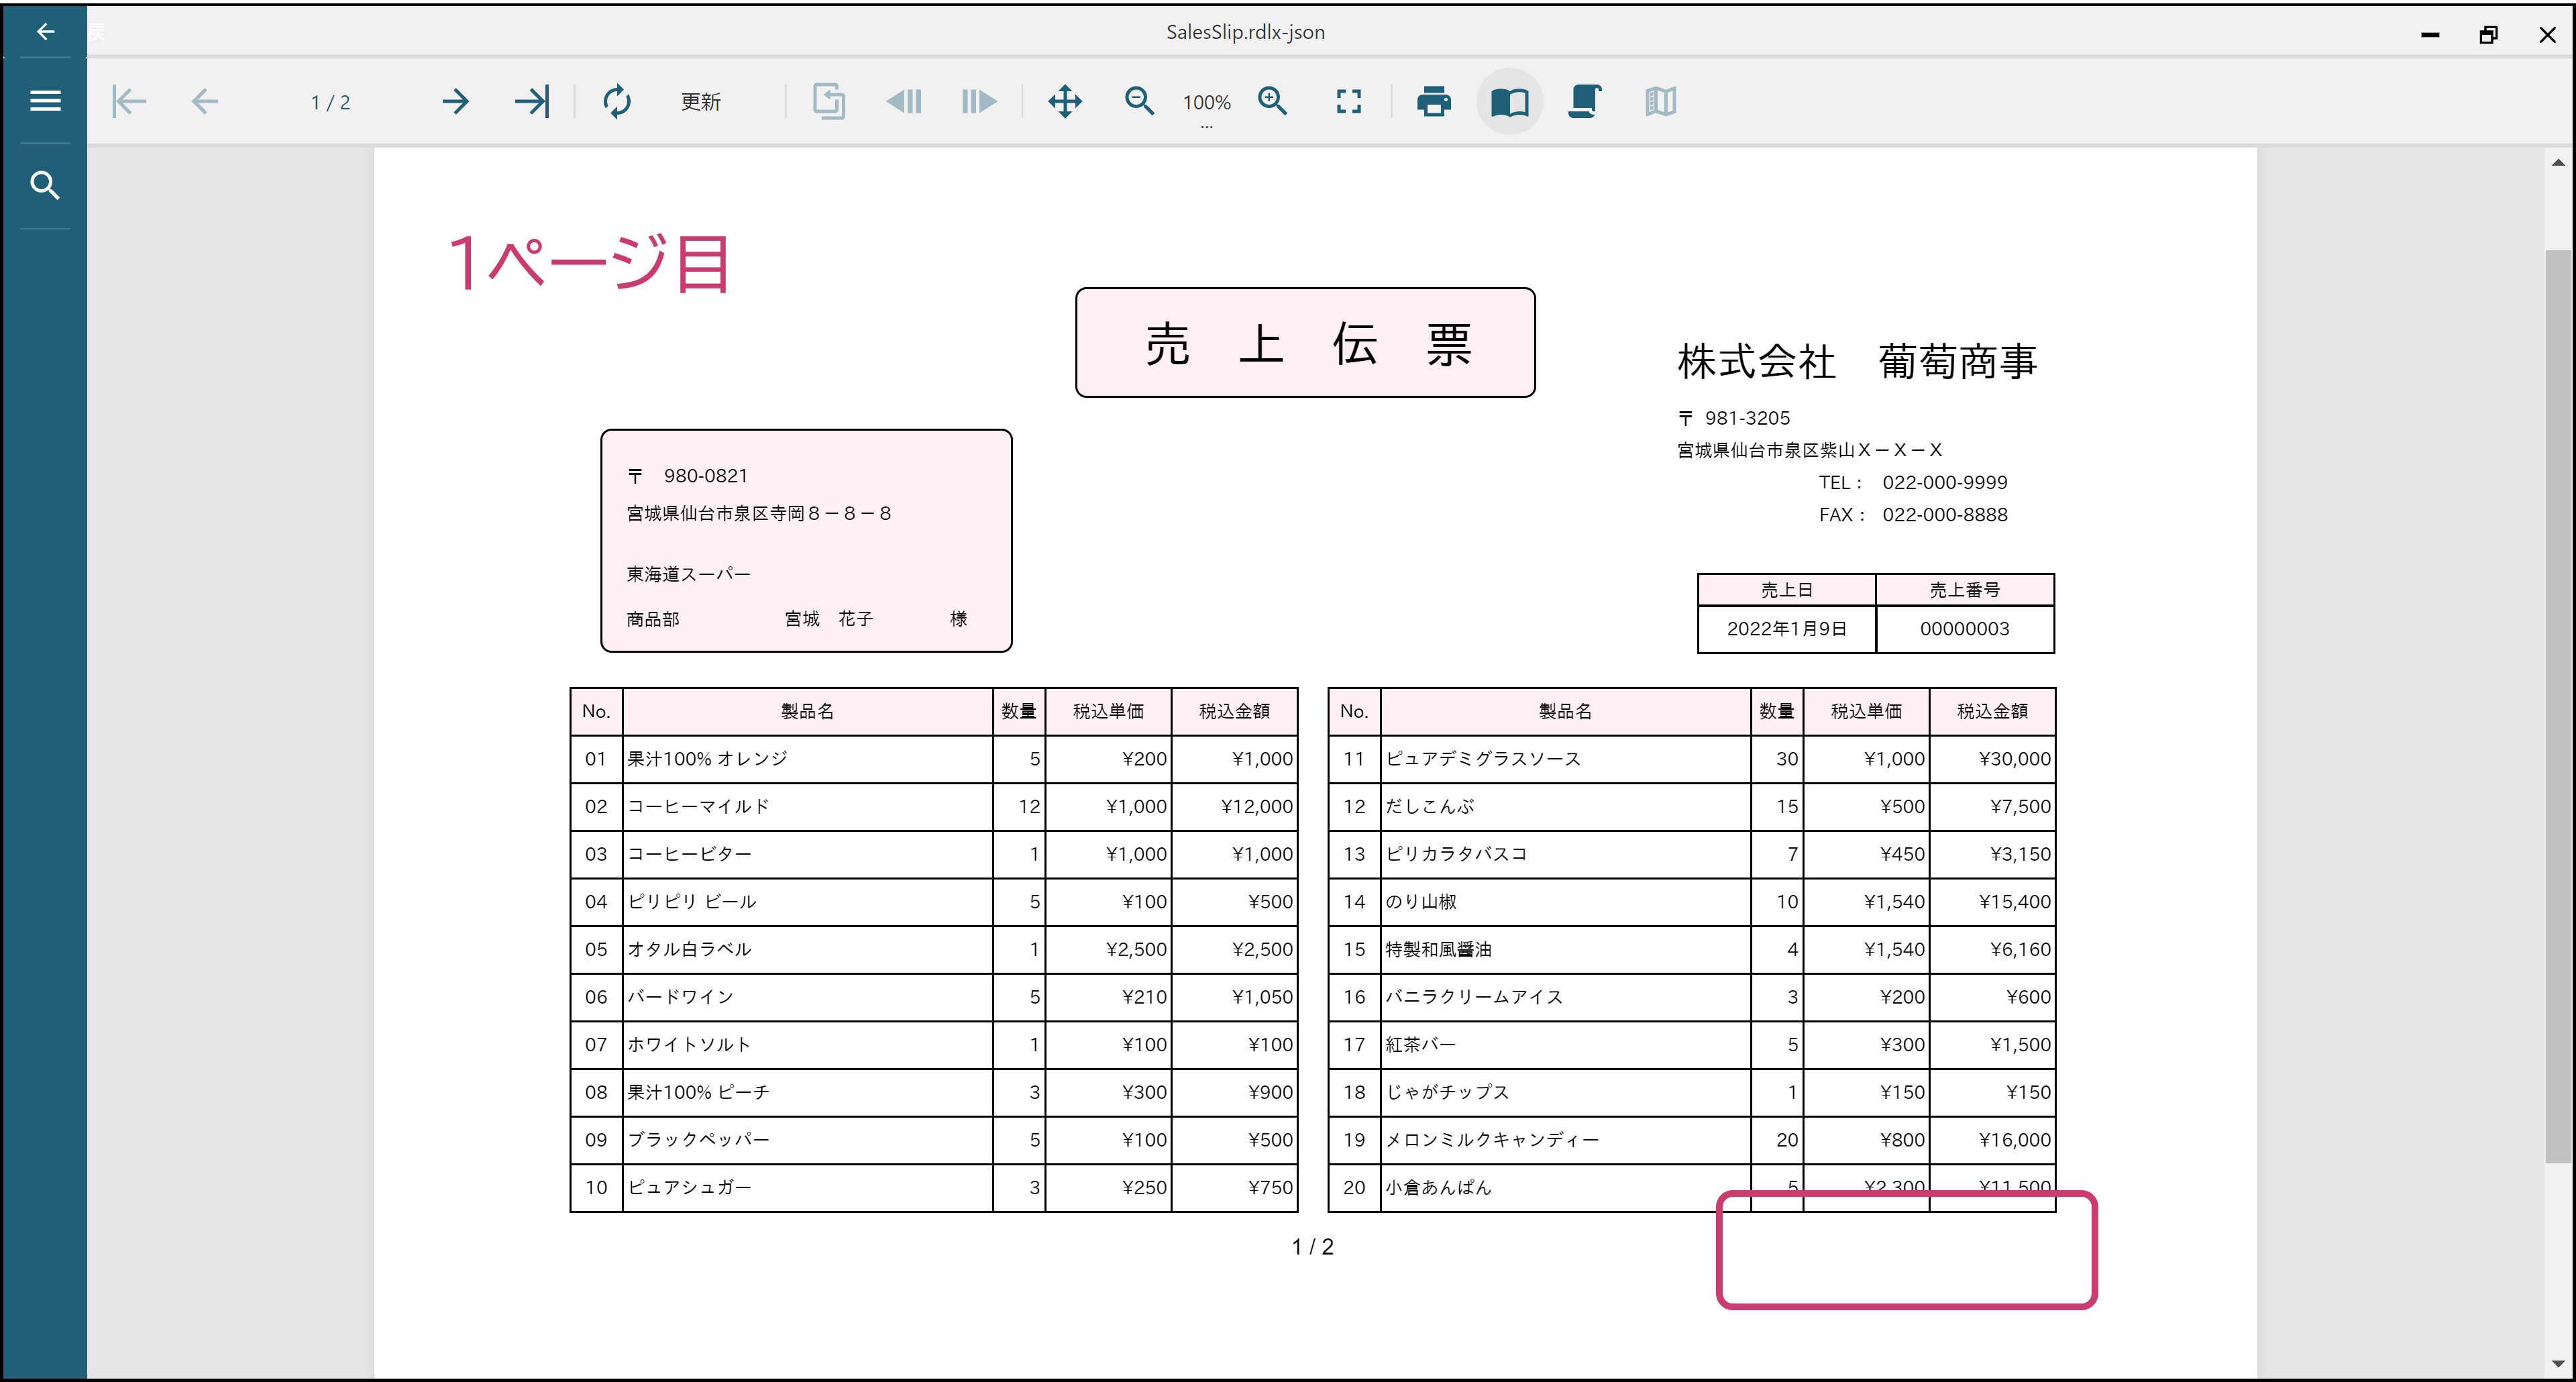The image size is (2576, 1382).
Task: Toggle single page view mode
Action: tap(1510, 101)
